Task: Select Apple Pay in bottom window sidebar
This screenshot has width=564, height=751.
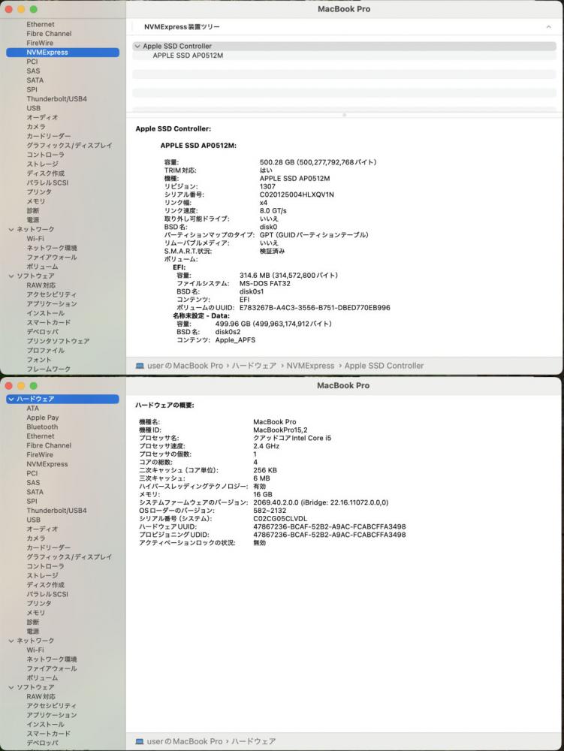Action: point(43,418)
